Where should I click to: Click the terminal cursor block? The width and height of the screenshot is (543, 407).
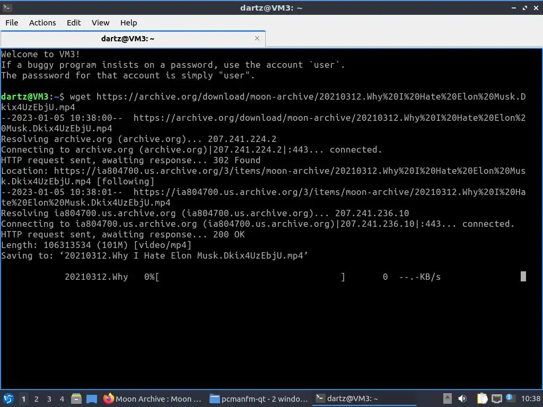(523, 277)
